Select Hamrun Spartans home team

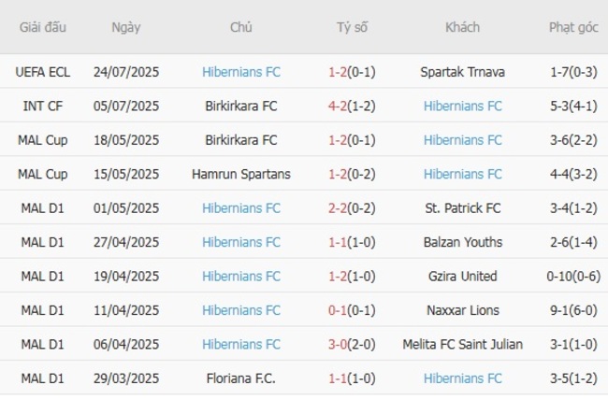click(x=240, y=174)
